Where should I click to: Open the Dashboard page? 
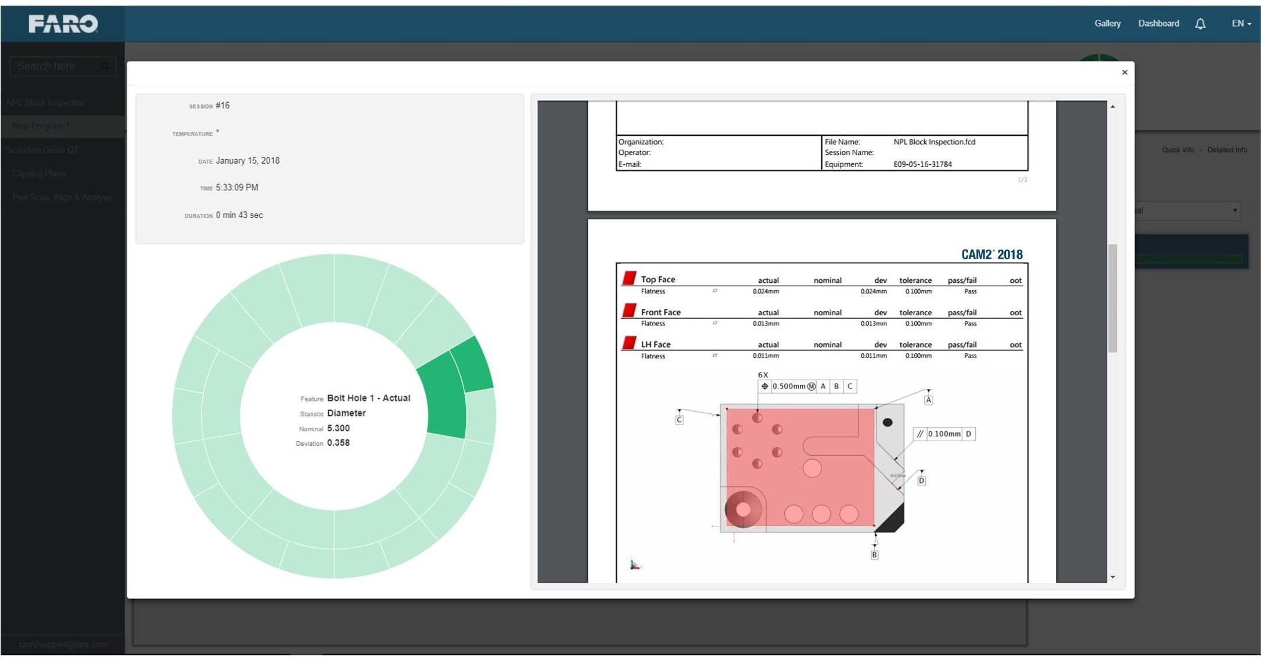tap(1158, 23)
